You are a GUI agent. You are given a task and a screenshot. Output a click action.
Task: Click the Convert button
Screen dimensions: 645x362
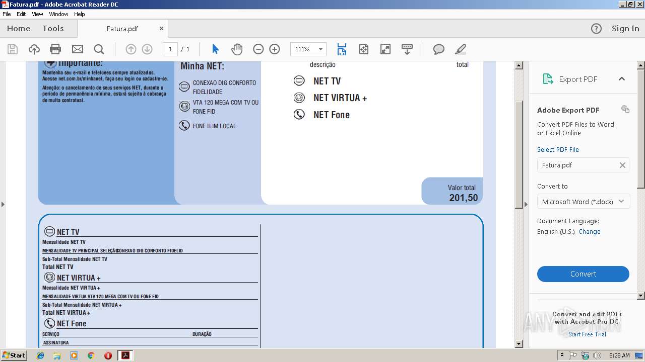583,274
